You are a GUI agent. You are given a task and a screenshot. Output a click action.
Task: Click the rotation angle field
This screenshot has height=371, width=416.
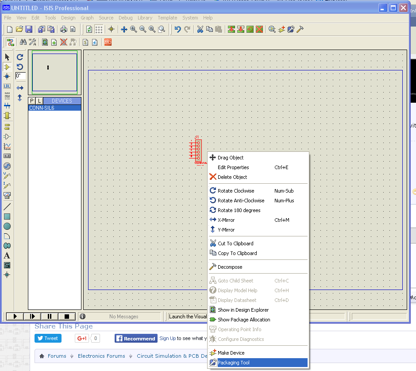20,76
